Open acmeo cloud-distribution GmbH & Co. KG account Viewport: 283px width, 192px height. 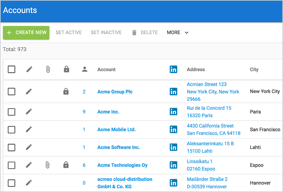[x=125, y=183]
